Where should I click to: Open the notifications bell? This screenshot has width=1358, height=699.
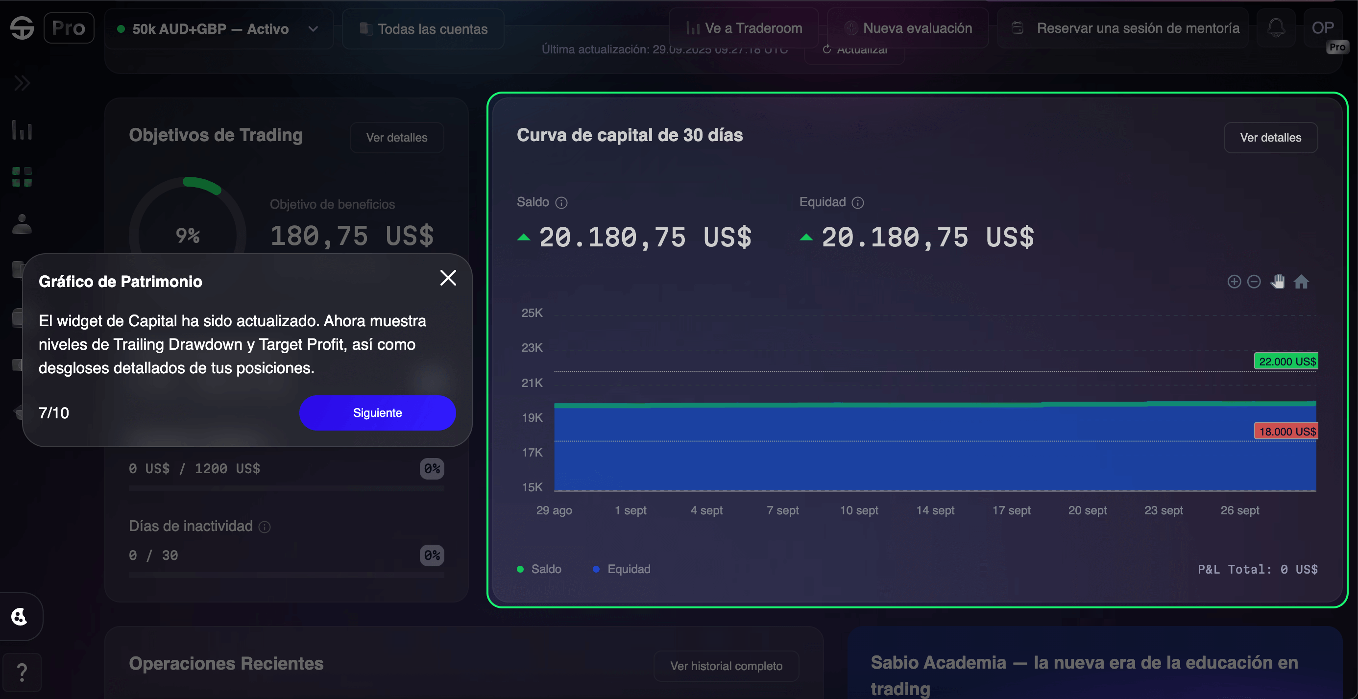click(x=1276, y=28)
